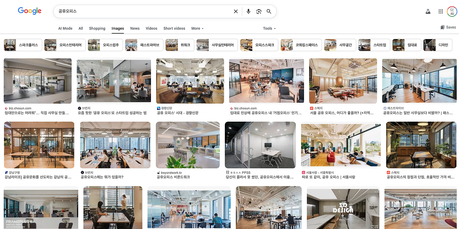Filter by 패스트파이브 chip
The height and width of the screenshot is (229, 459).
[x=144, y=45]
